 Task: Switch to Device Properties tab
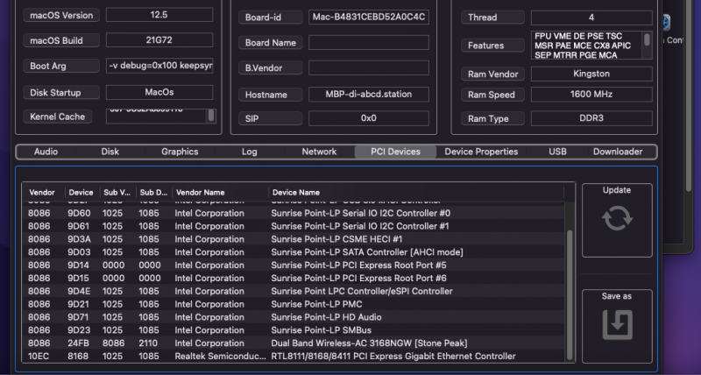click(x=481, y=152)
